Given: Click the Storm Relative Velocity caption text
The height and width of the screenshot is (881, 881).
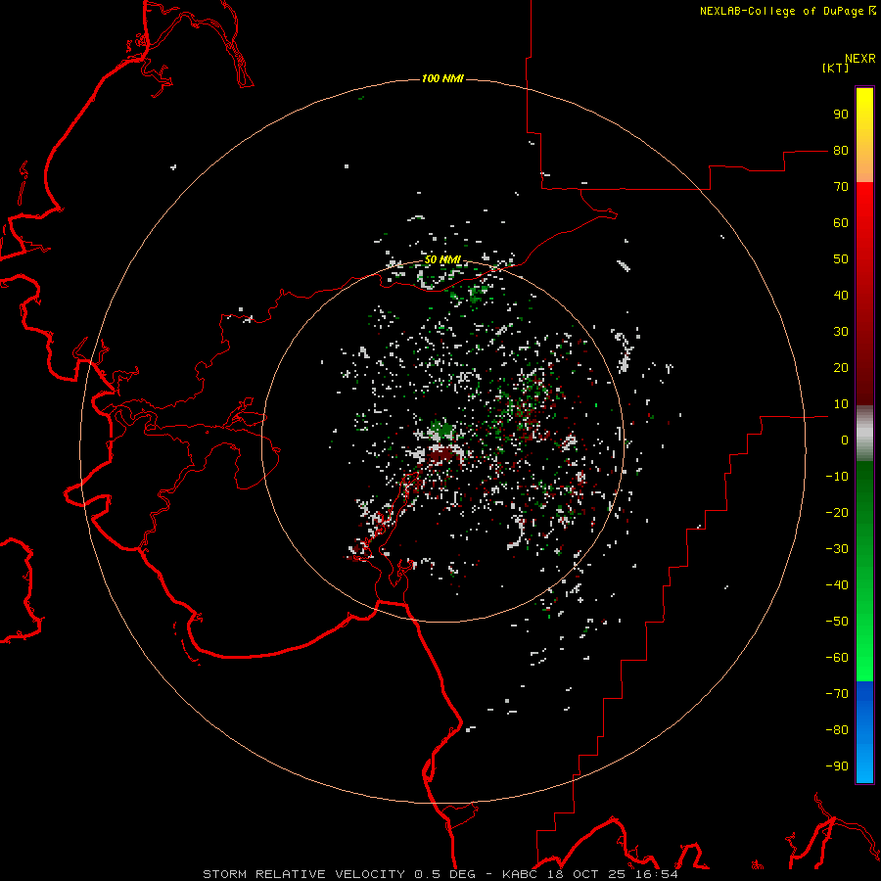Looking at the screenshot, I should point(440,874).
